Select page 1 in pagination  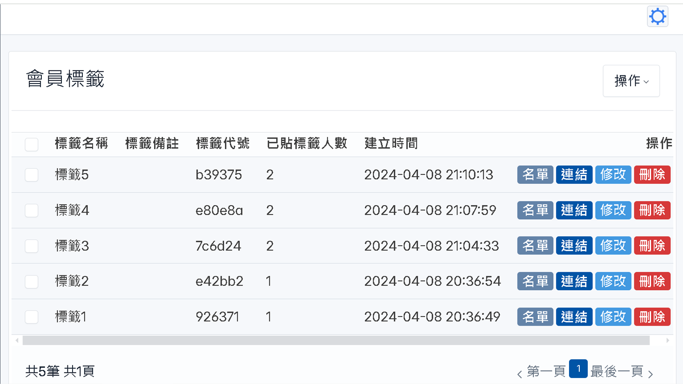[578, 369]
